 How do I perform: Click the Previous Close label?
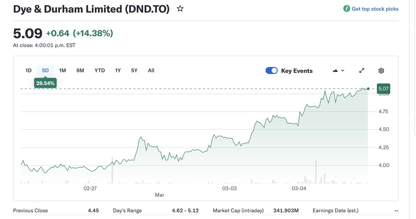coord(31,210)
